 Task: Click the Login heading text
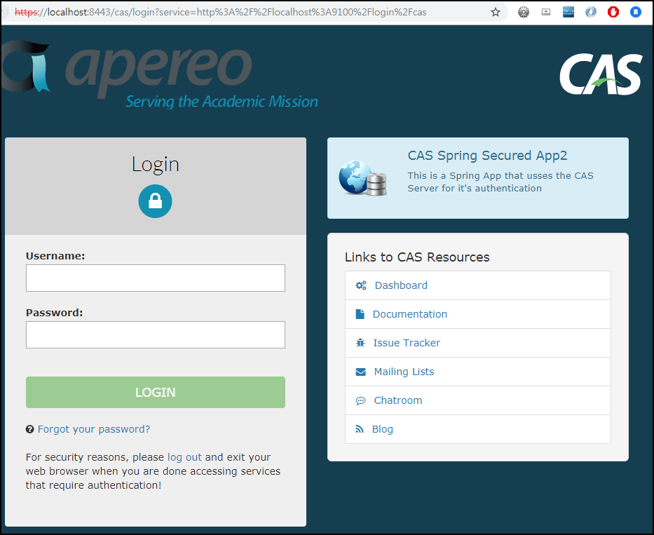coord(155,164)
